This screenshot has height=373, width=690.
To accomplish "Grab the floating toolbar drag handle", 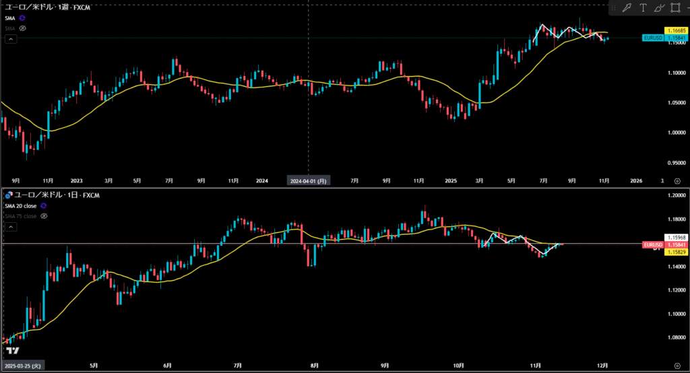I will 613,7.
